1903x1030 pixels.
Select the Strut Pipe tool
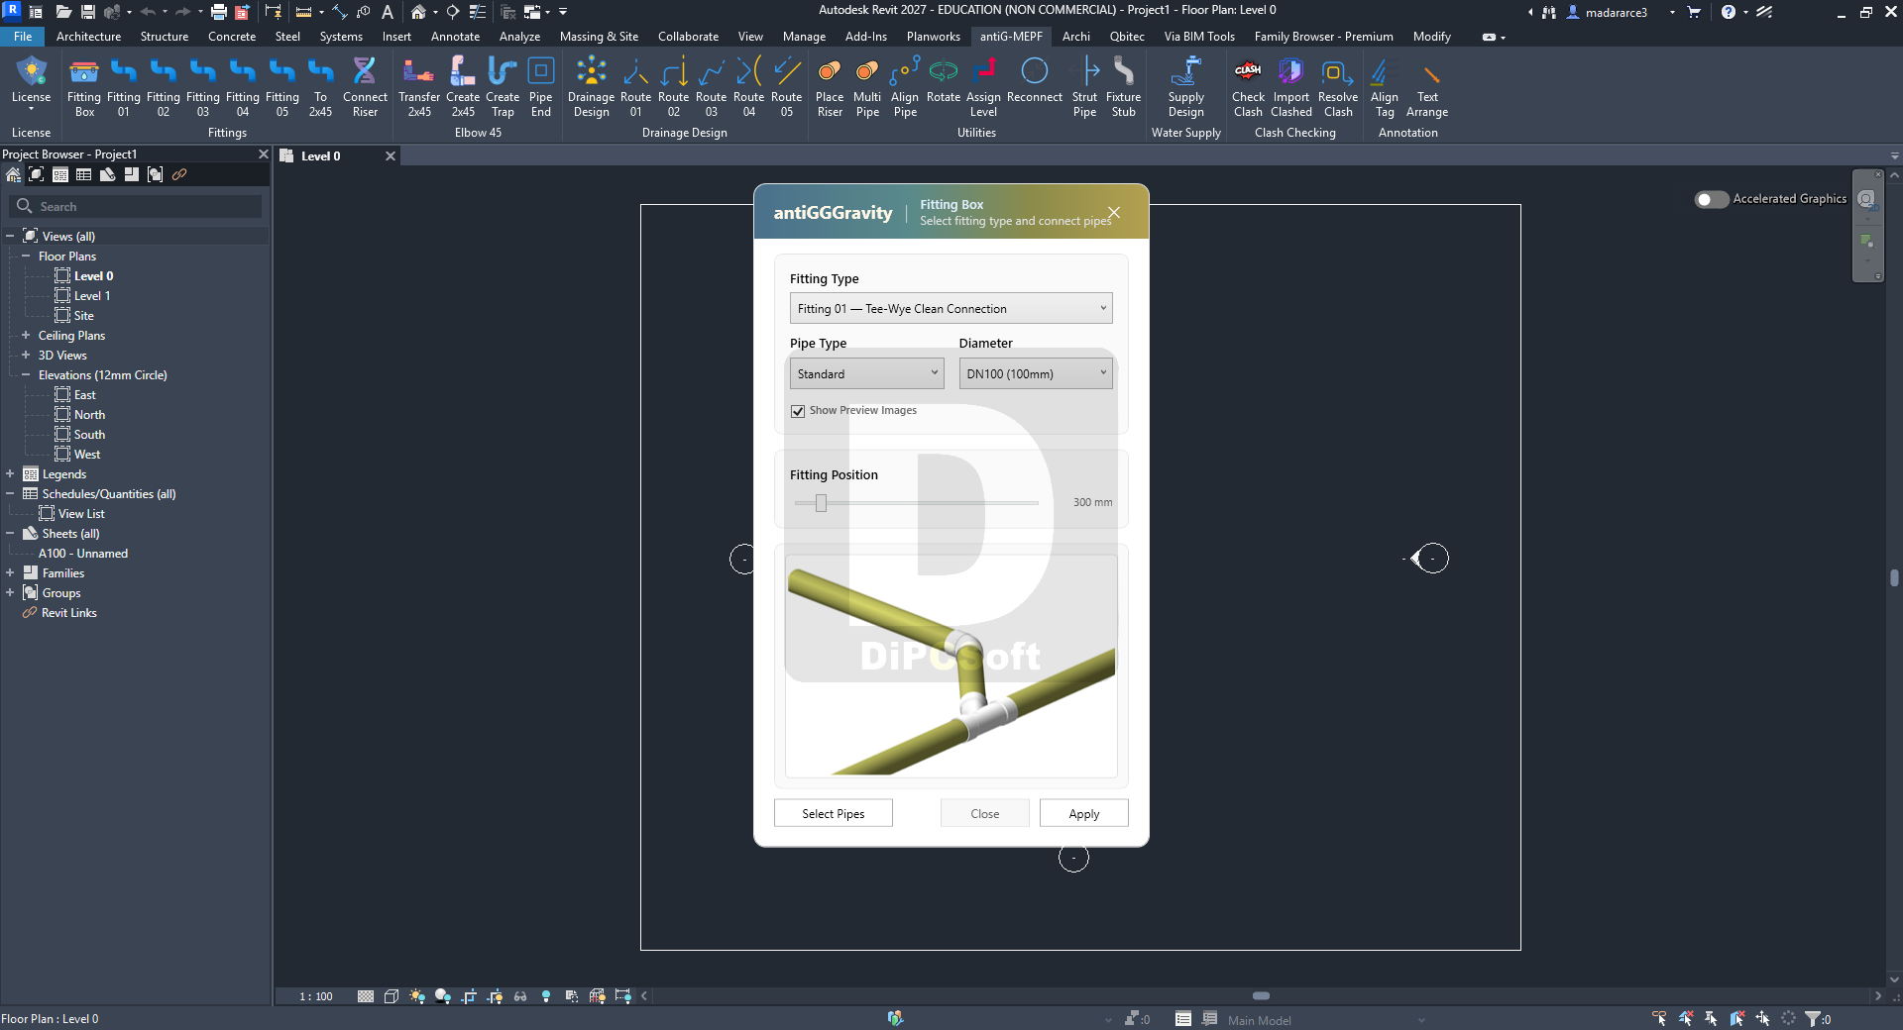point(1085,87)
